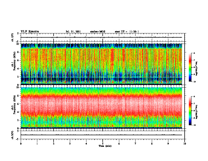Image resolution: width=208 pixels, height=161 pixels.
Task: Click the ch.1 colorbar "log(PSD)(V²/Hz)" label
Action: [197, 69]
